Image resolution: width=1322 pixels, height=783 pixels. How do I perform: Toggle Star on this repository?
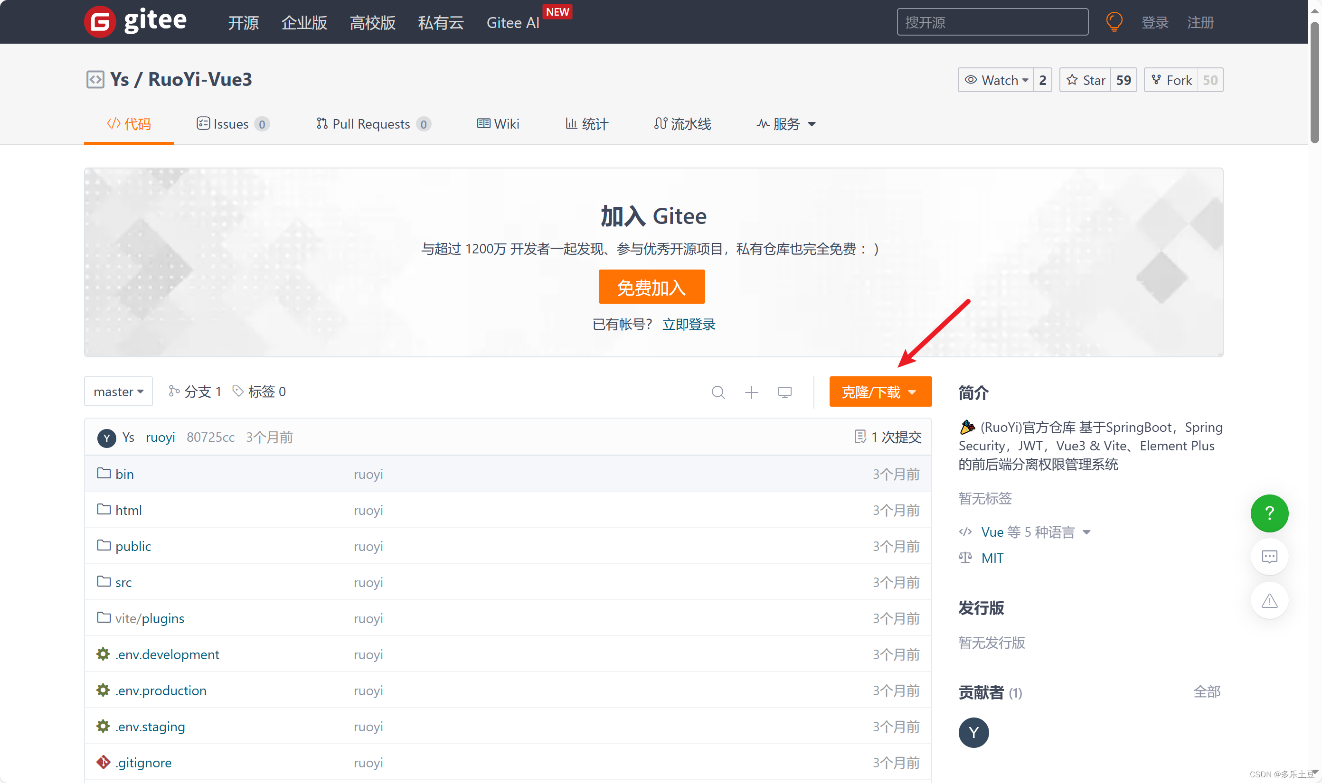pyautogui.click(x=1086, y=80)
